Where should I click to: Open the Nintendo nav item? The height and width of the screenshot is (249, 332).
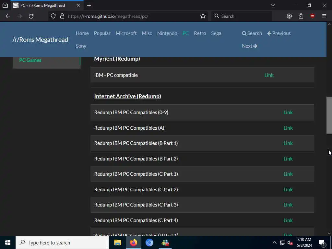167,33
